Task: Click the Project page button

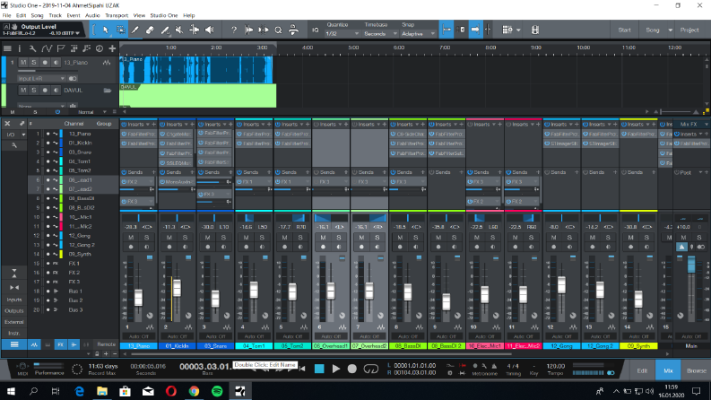Action: click(689, 30)
